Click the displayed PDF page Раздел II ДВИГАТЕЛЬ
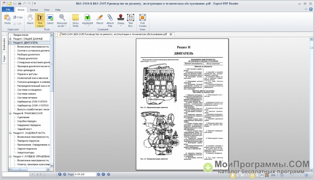315x180 pixels. coord(182,104)
